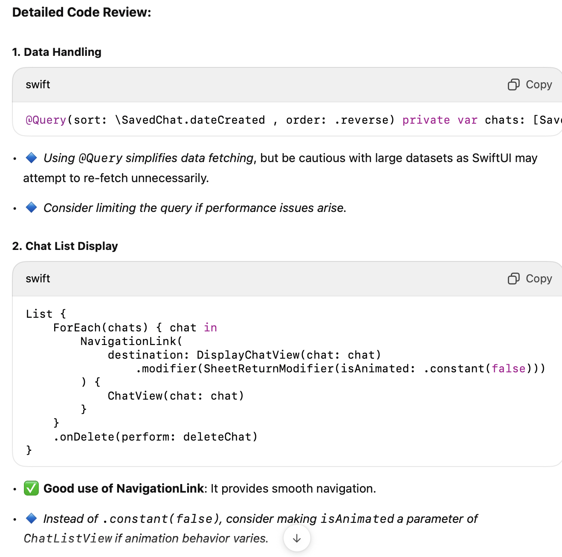
Task: Click the Chat List Display section heading
Action: (65, 246)
